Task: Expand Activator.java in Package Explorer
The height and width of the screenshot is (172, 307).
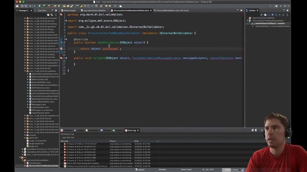Action: coord(25,163)
